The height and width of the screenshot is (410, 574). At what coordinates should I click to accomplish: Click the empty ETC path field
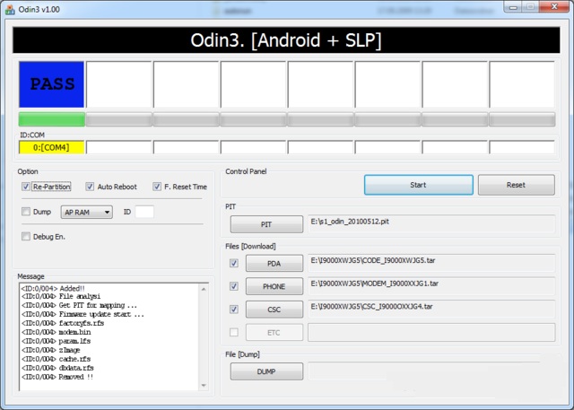[x=431, y=332]
